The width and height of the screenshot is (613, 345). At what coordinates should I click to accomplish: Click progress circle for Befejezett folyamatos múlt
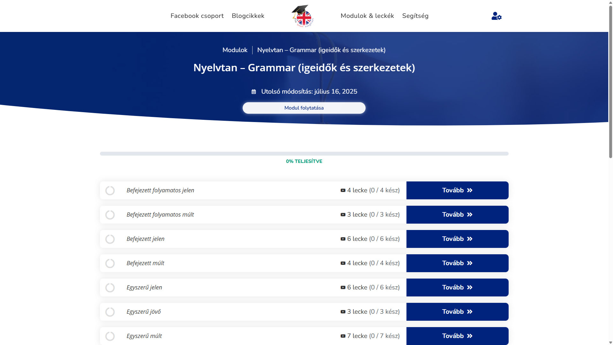pyautogui.click(x=110, y=215)
